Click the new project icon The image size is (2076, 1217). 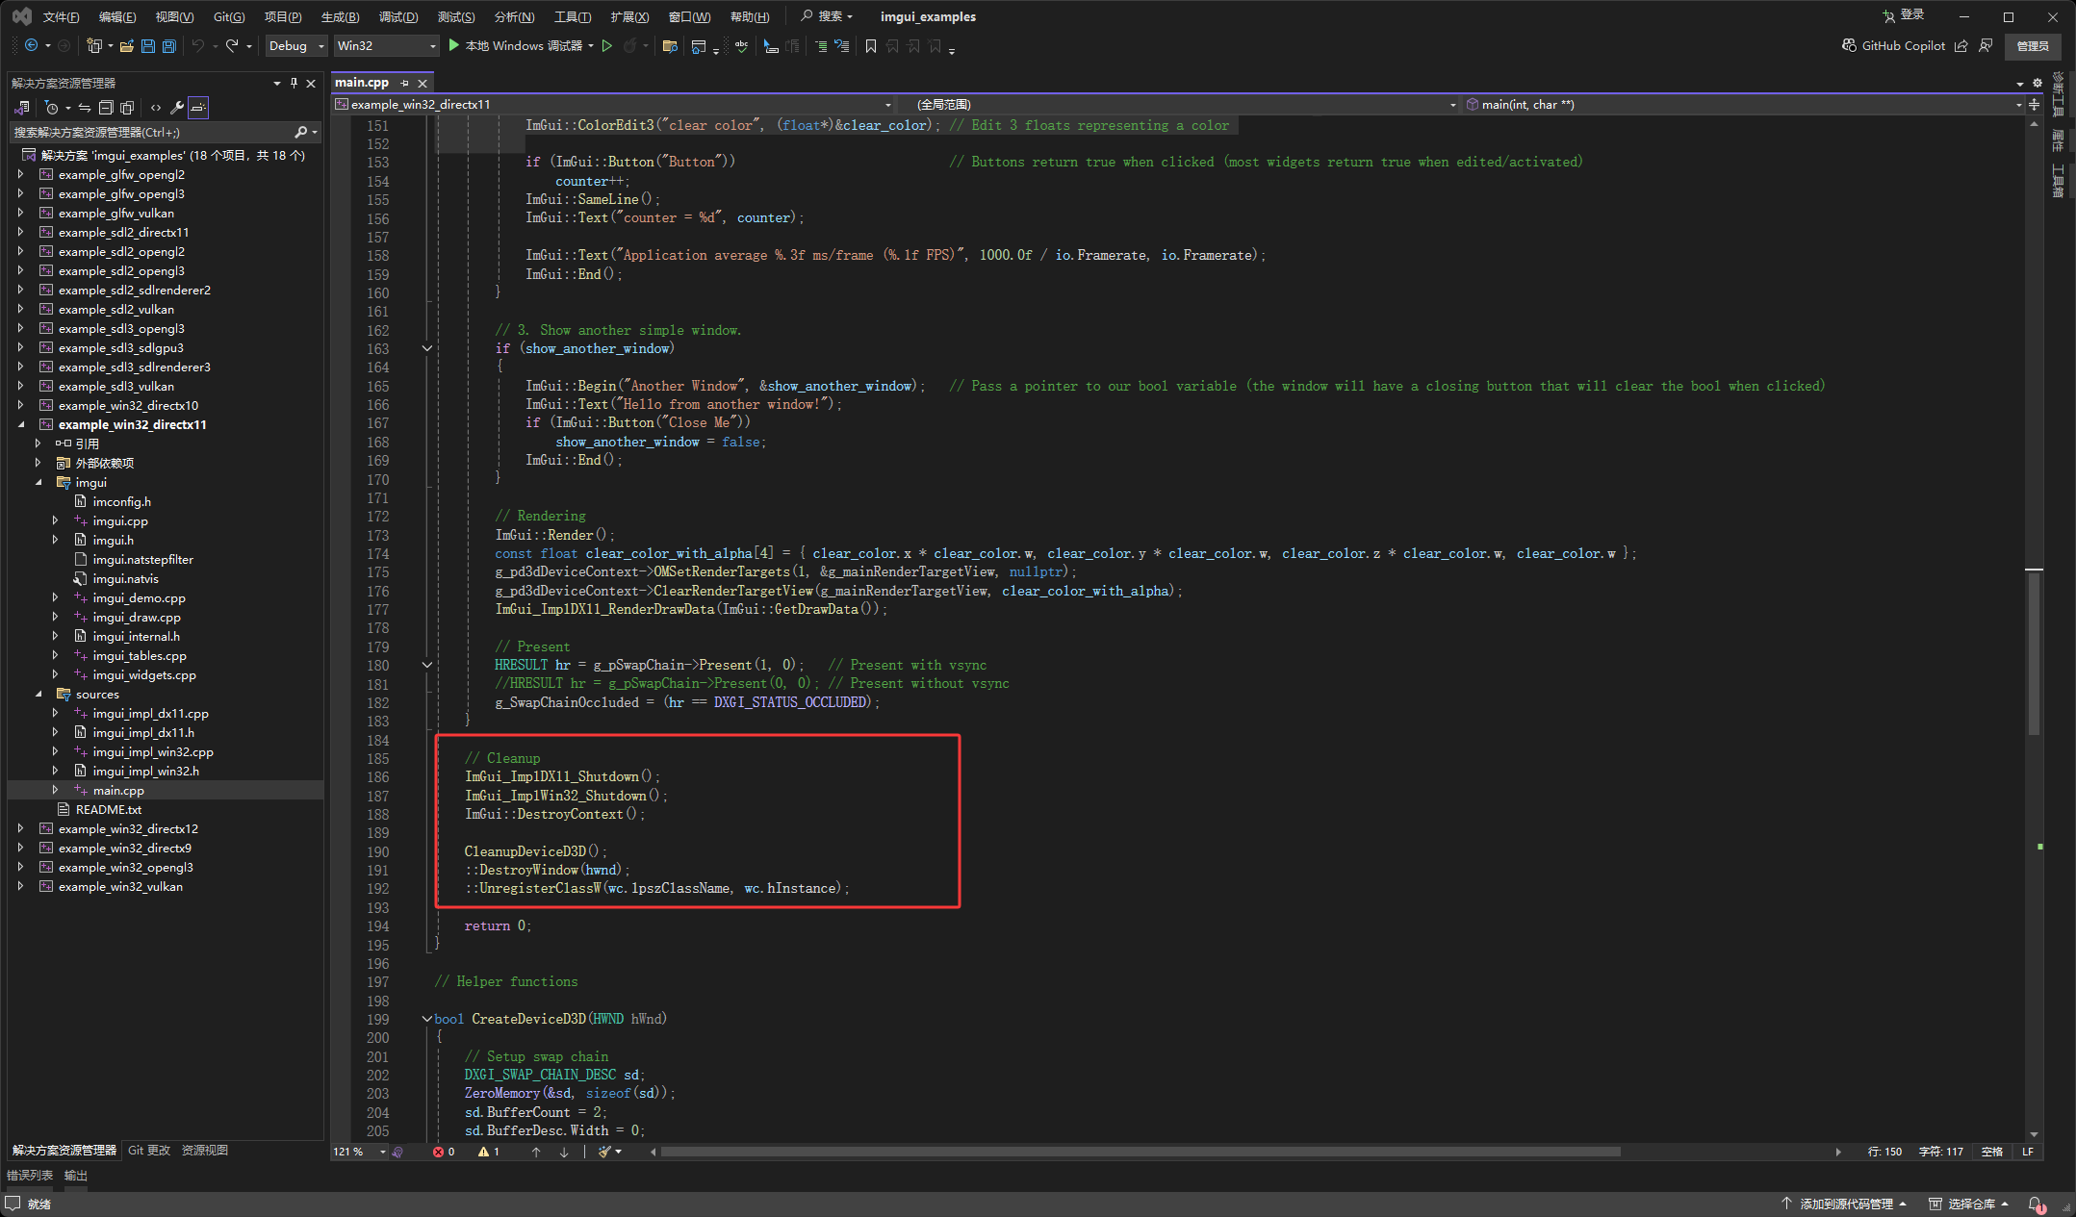(94, 46)
